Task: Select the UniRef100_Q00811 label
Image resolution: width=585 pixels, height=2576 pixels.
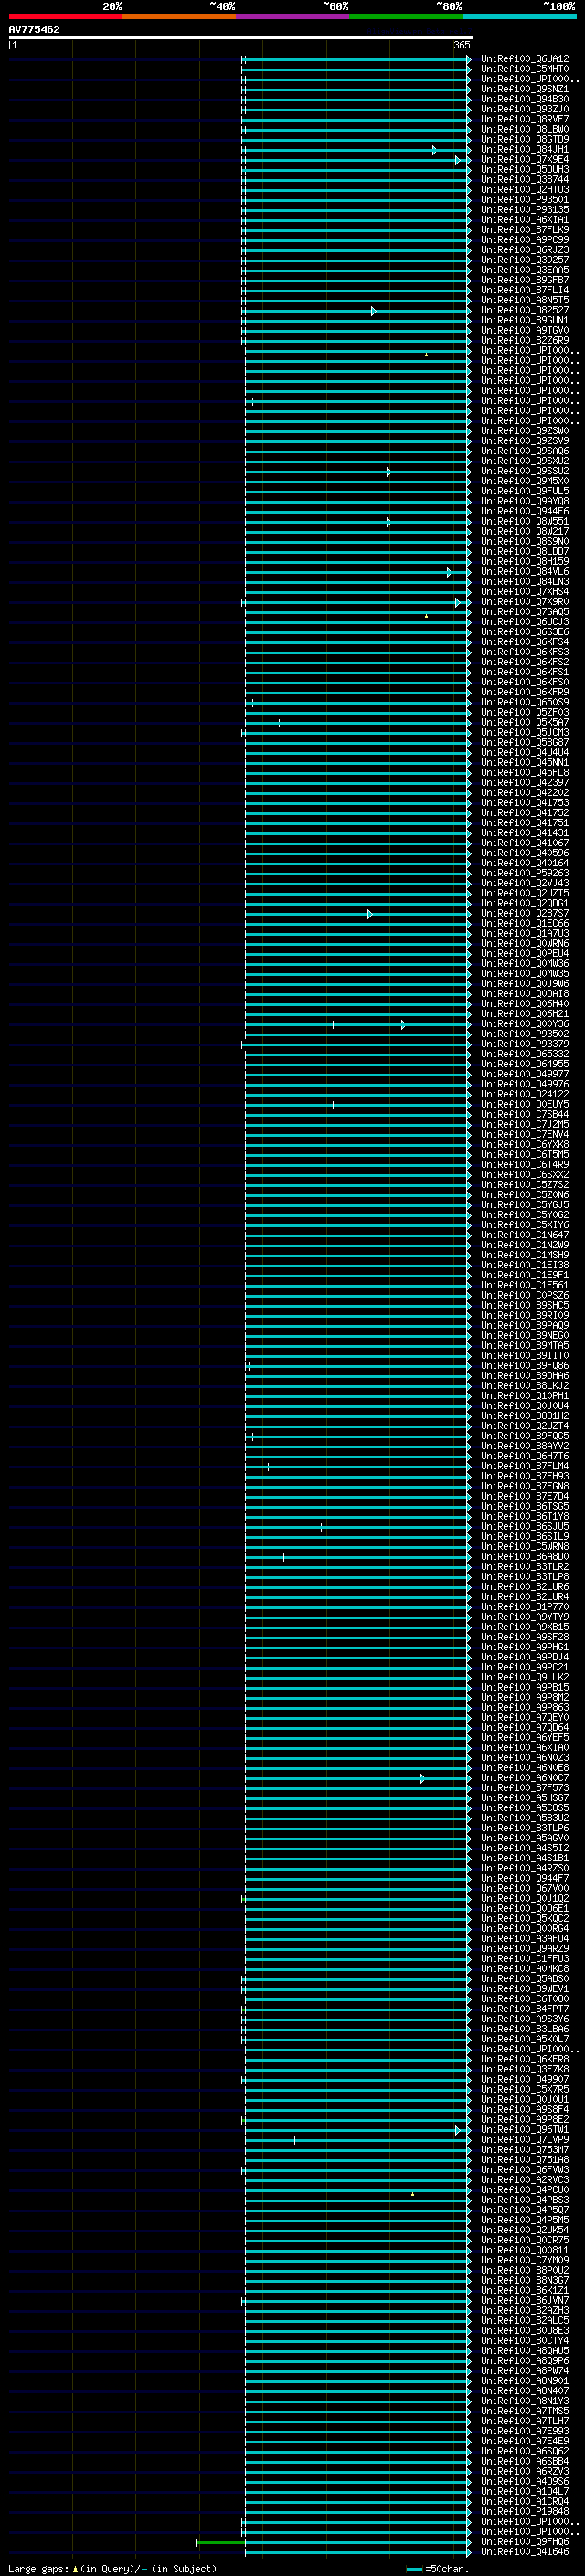Action: tap(525, 2250)
